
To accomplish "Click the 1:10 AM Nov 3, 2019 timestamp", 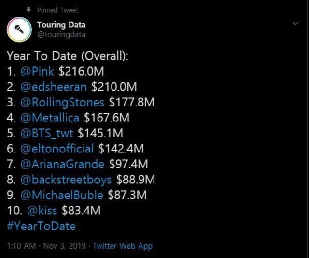I will (x=46, y=246).
